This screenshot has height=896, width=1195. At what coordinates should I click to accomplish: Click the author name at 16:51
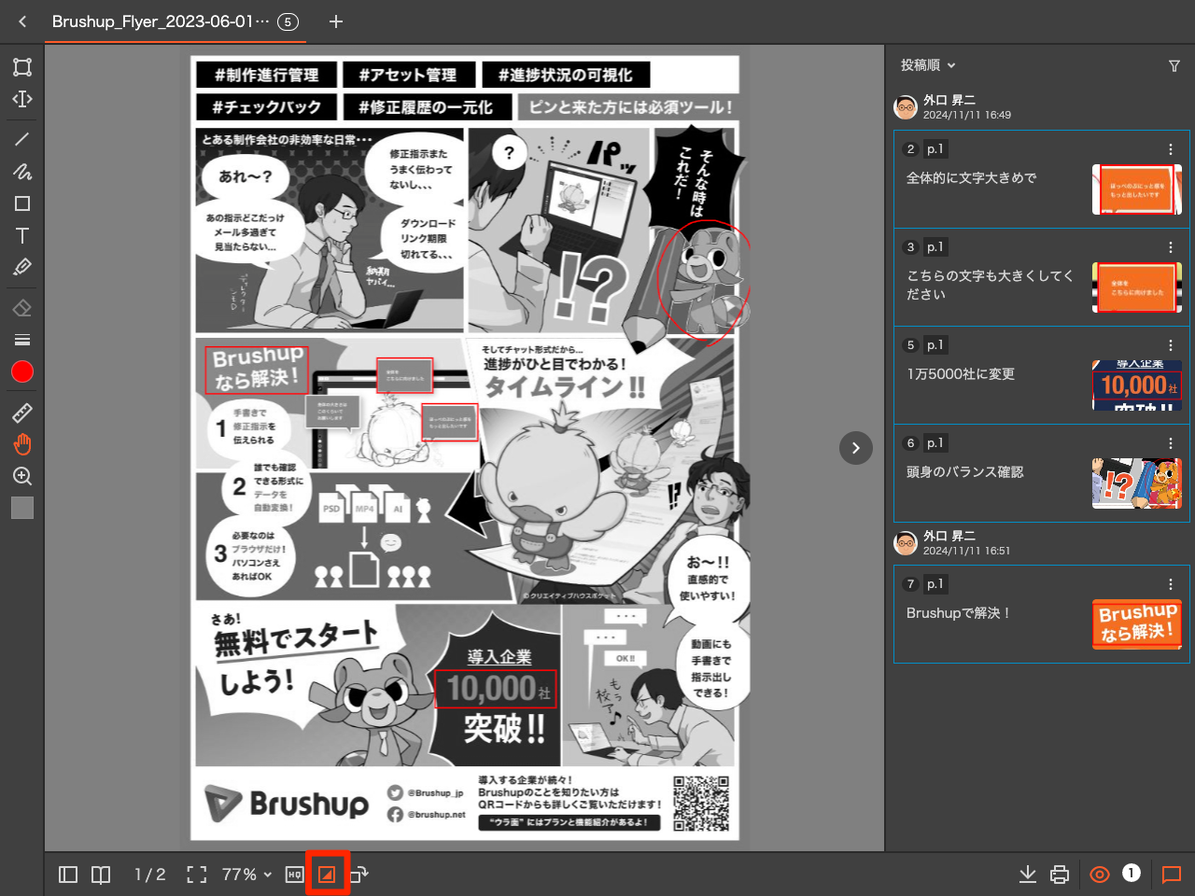click(949, 536)
